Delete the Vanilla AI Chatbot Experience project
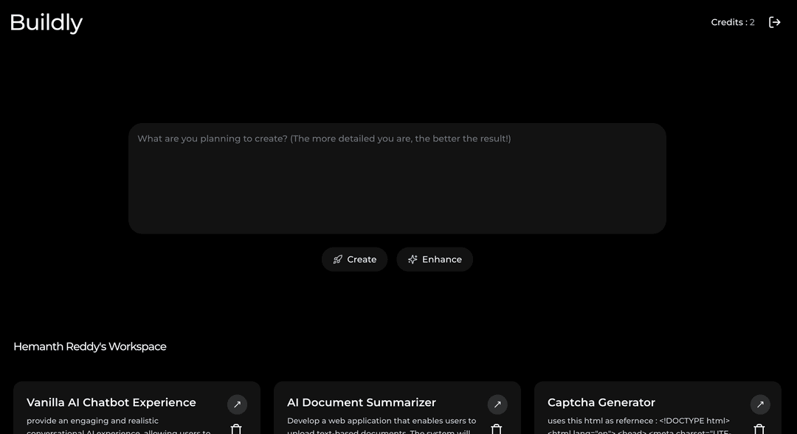797x434 pixels. coord(236,429)
